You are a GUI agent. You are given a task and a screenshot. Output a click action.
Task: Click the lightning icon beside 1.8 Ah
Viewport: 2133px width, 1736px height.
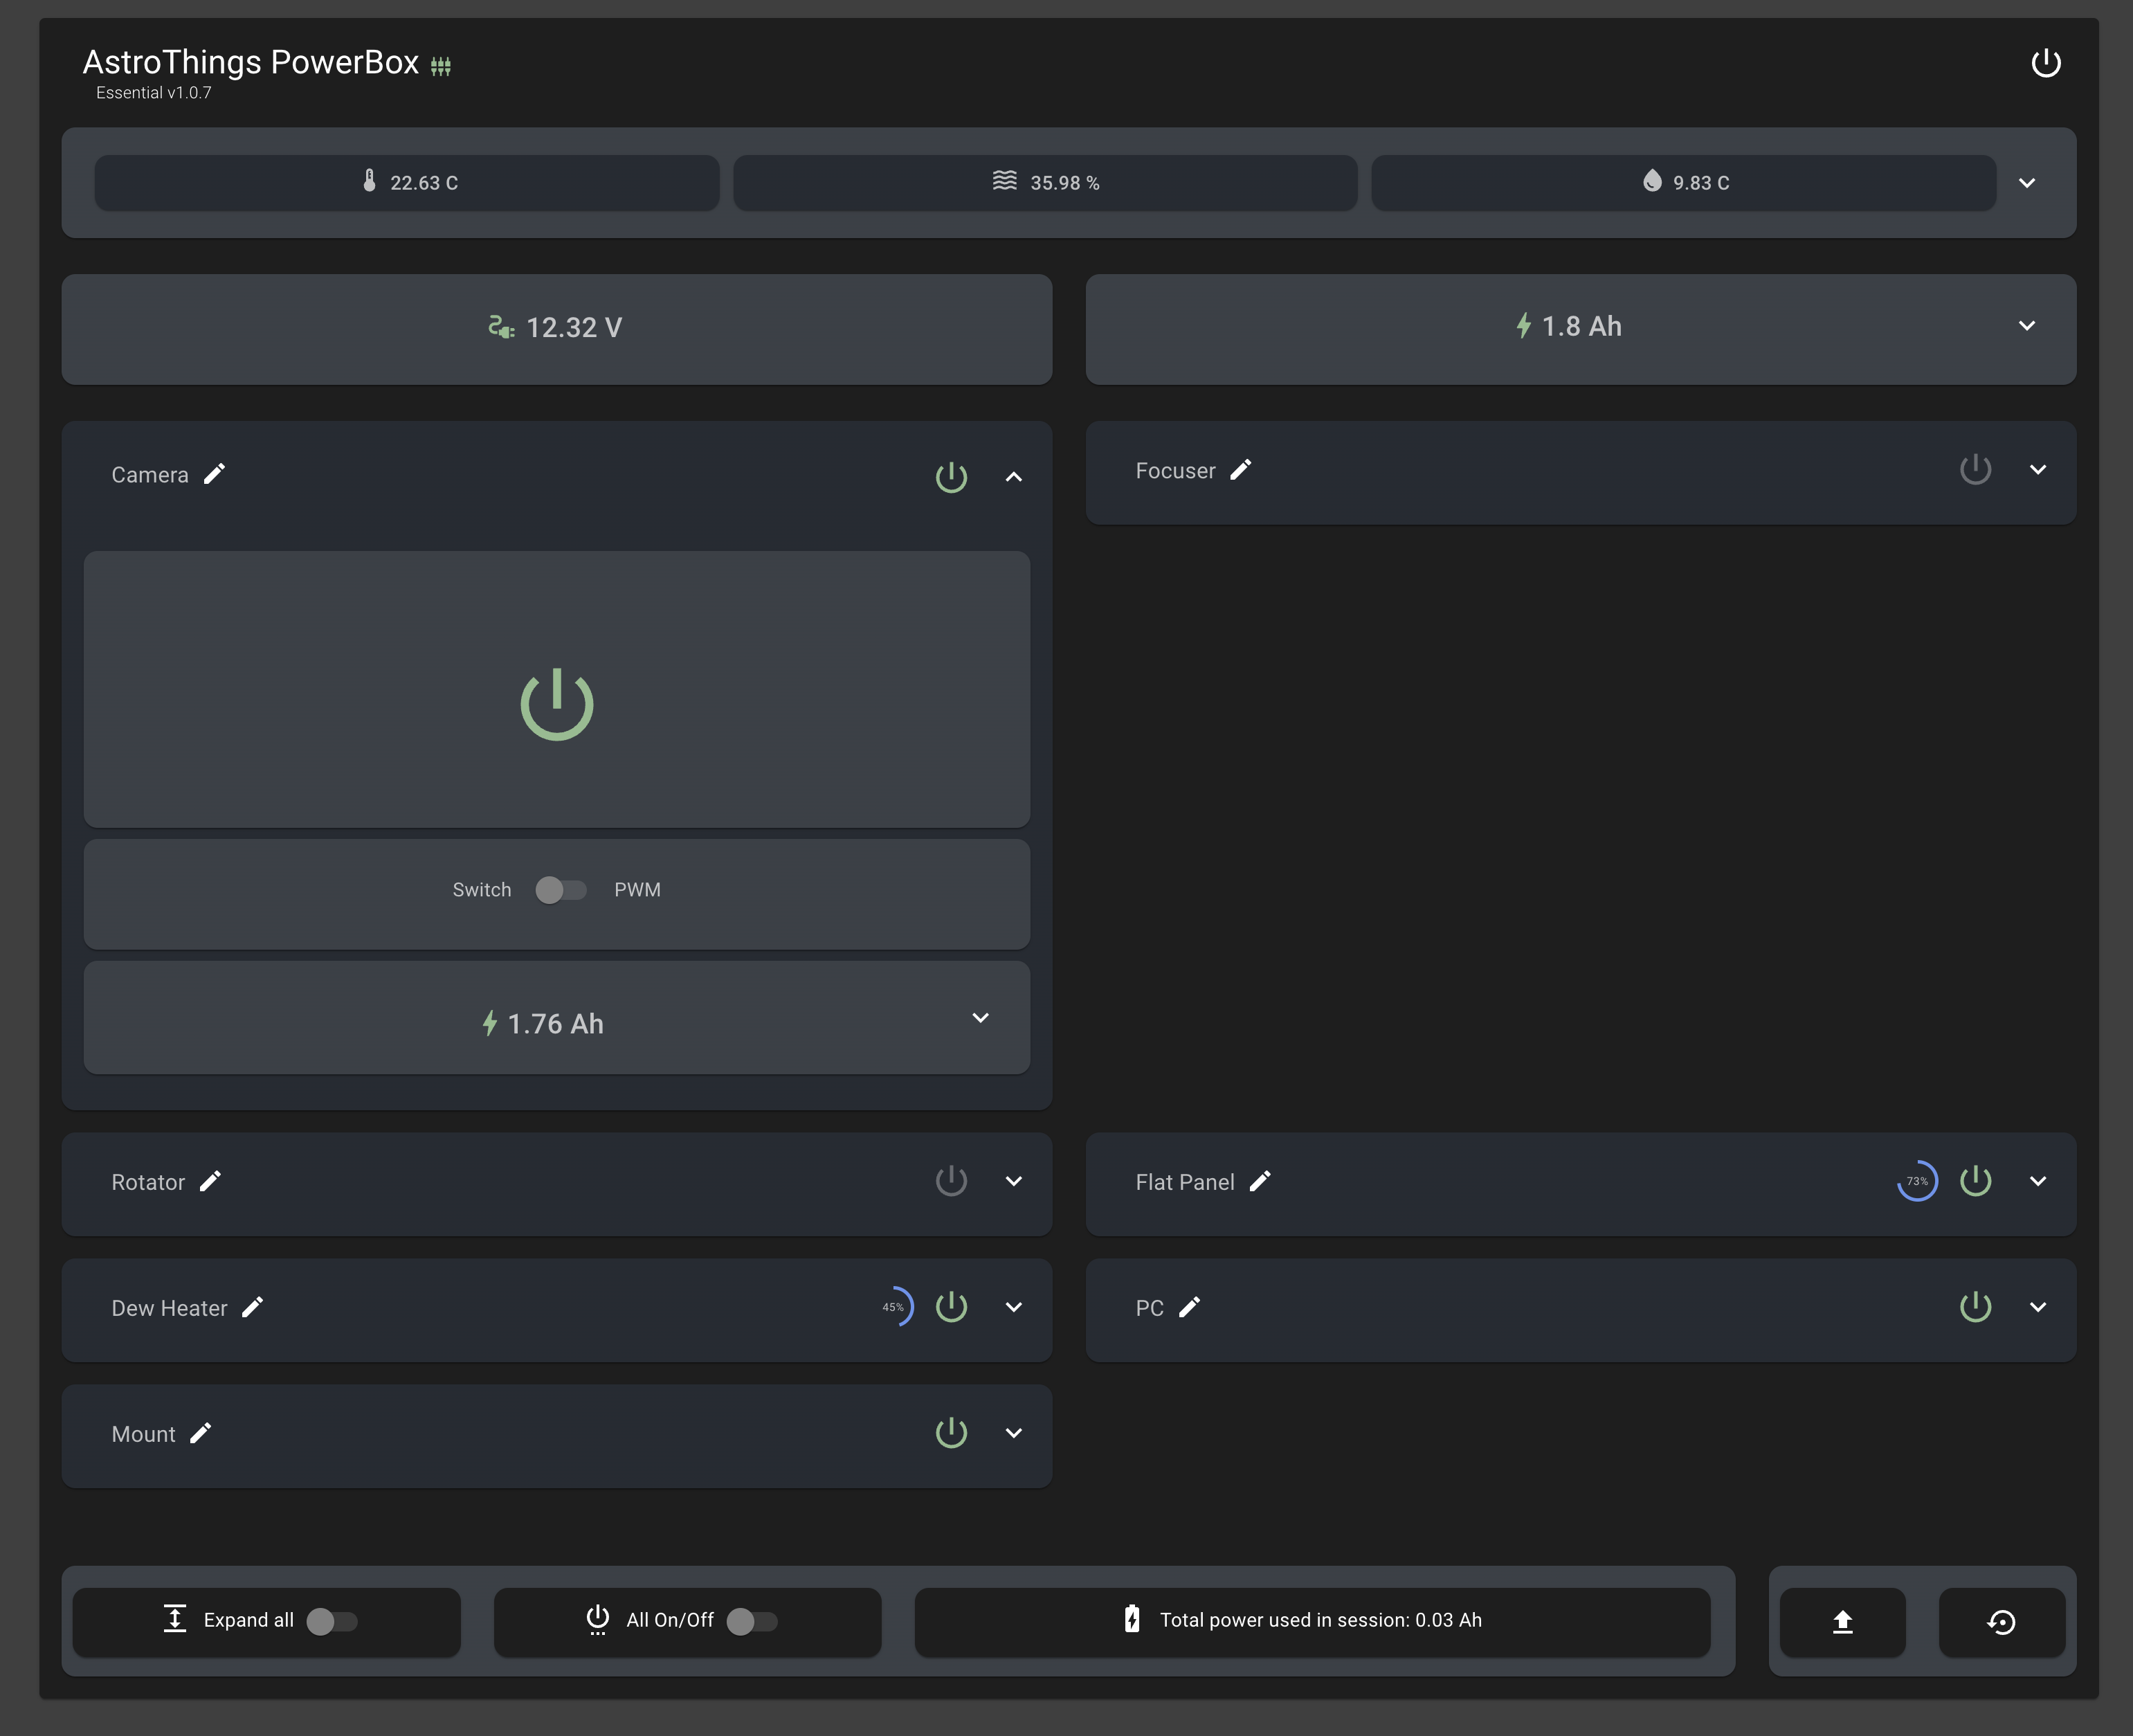pos(1523,326)
